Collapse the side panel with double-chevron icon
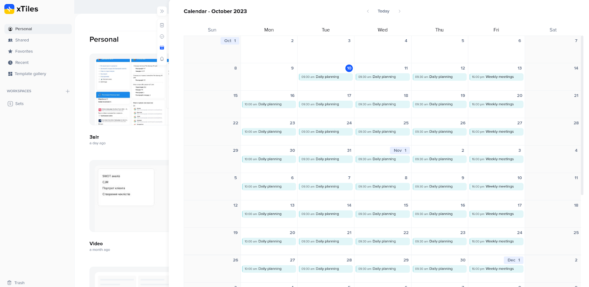Screen dimensions: 589x287 [162, 11]
